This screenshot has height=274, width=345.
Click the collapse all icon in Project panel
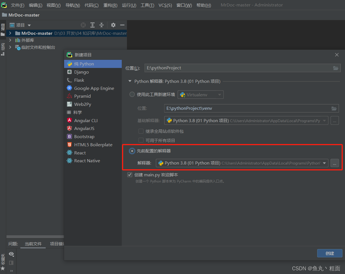102,25
